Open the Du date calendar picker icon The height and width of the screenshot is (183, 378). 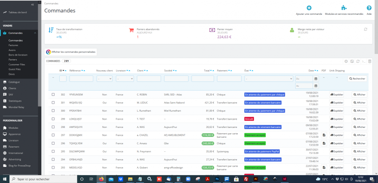pos(316,78)
